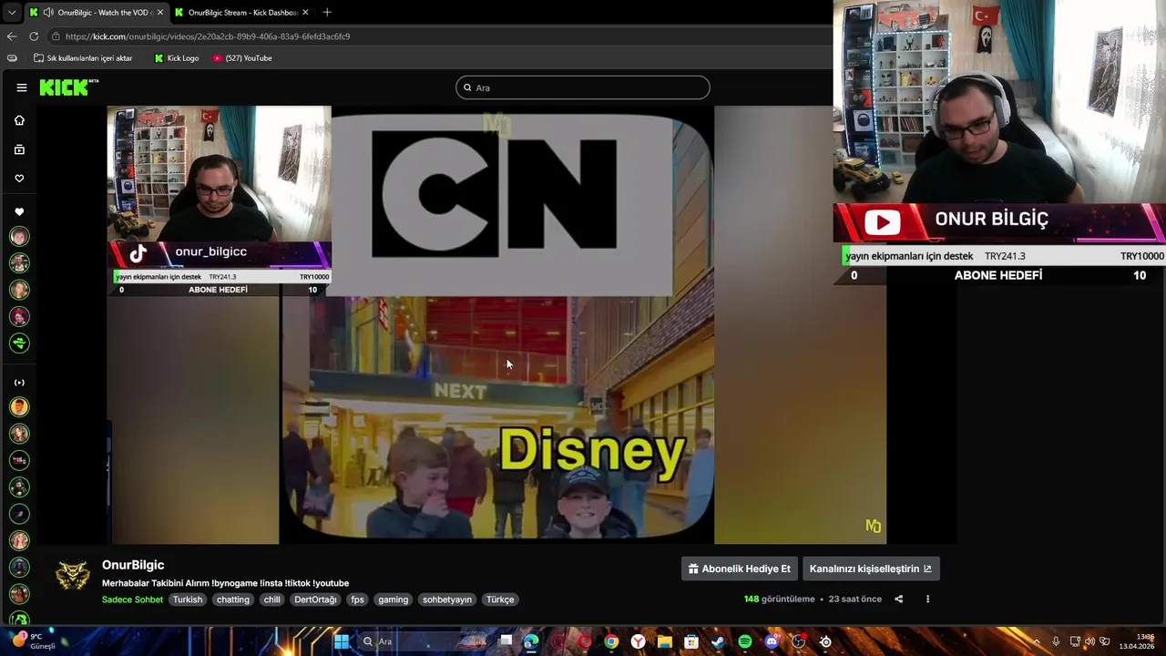The width and height of the screenshot is (1166, 656).
Task: Switch to OnurBilgic Stream Kick Dashboard tab
Action: [x=242, y=12]
